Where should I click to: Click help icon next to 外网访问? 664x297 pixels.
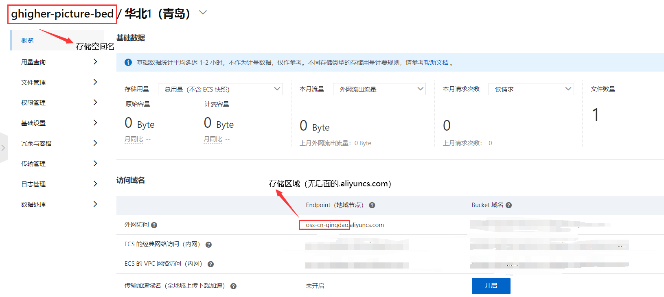(154, 225)
